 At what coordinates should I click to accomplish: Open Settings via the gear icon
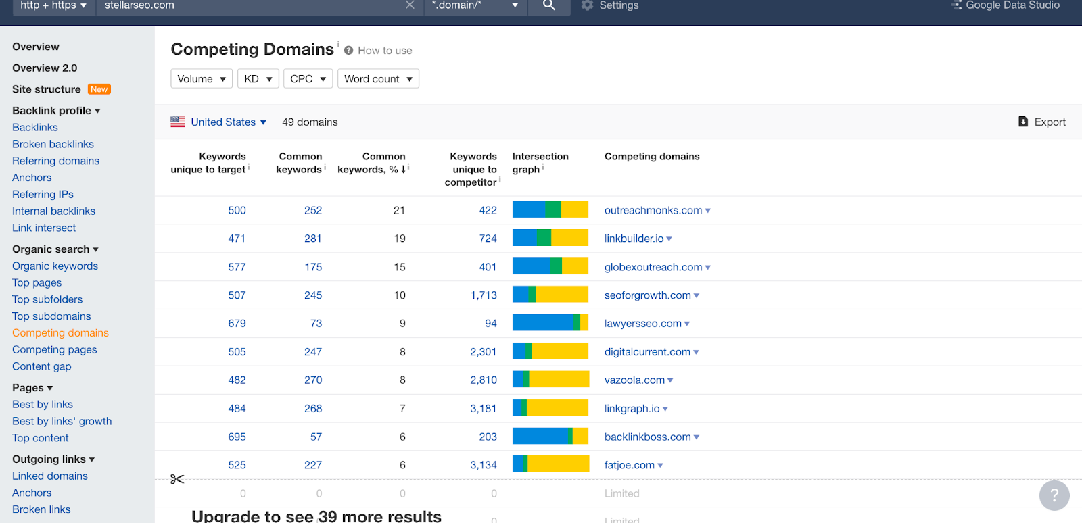pyautogui.click(x=587, y=5)
